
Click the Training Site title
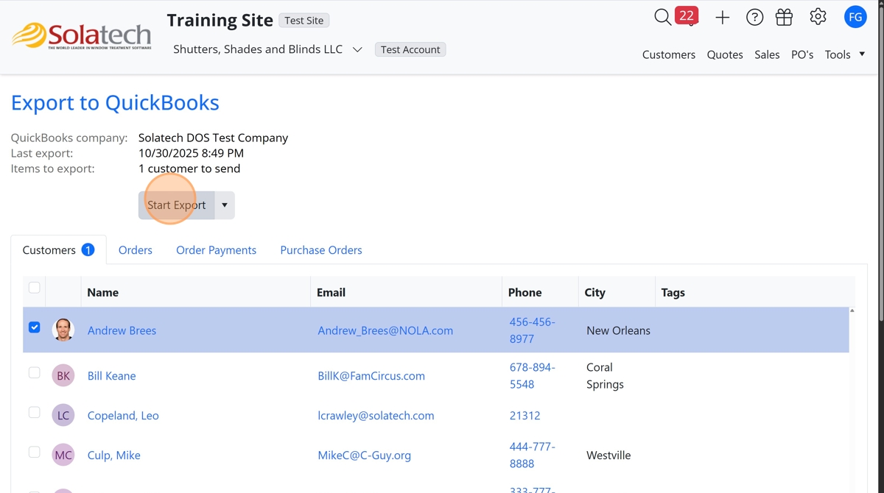(220, 20)
